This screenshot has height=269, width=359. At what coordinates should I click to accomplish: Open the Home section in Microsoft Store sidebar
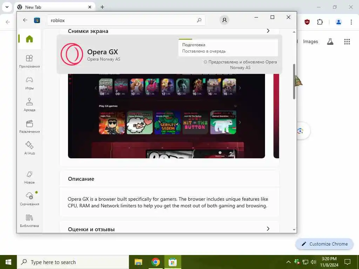29,39
